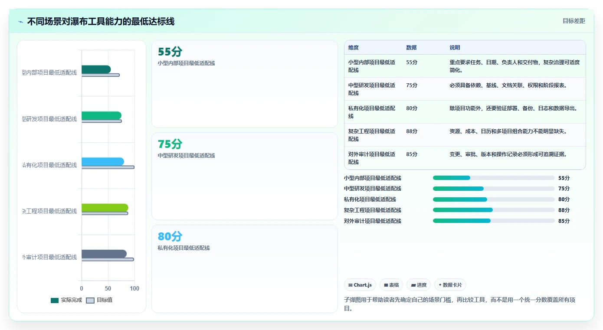The height and width of the screenshot is (330, 603).
Task: Click the gray 目标值 legend swatch
Action: (x=90, y=300)
